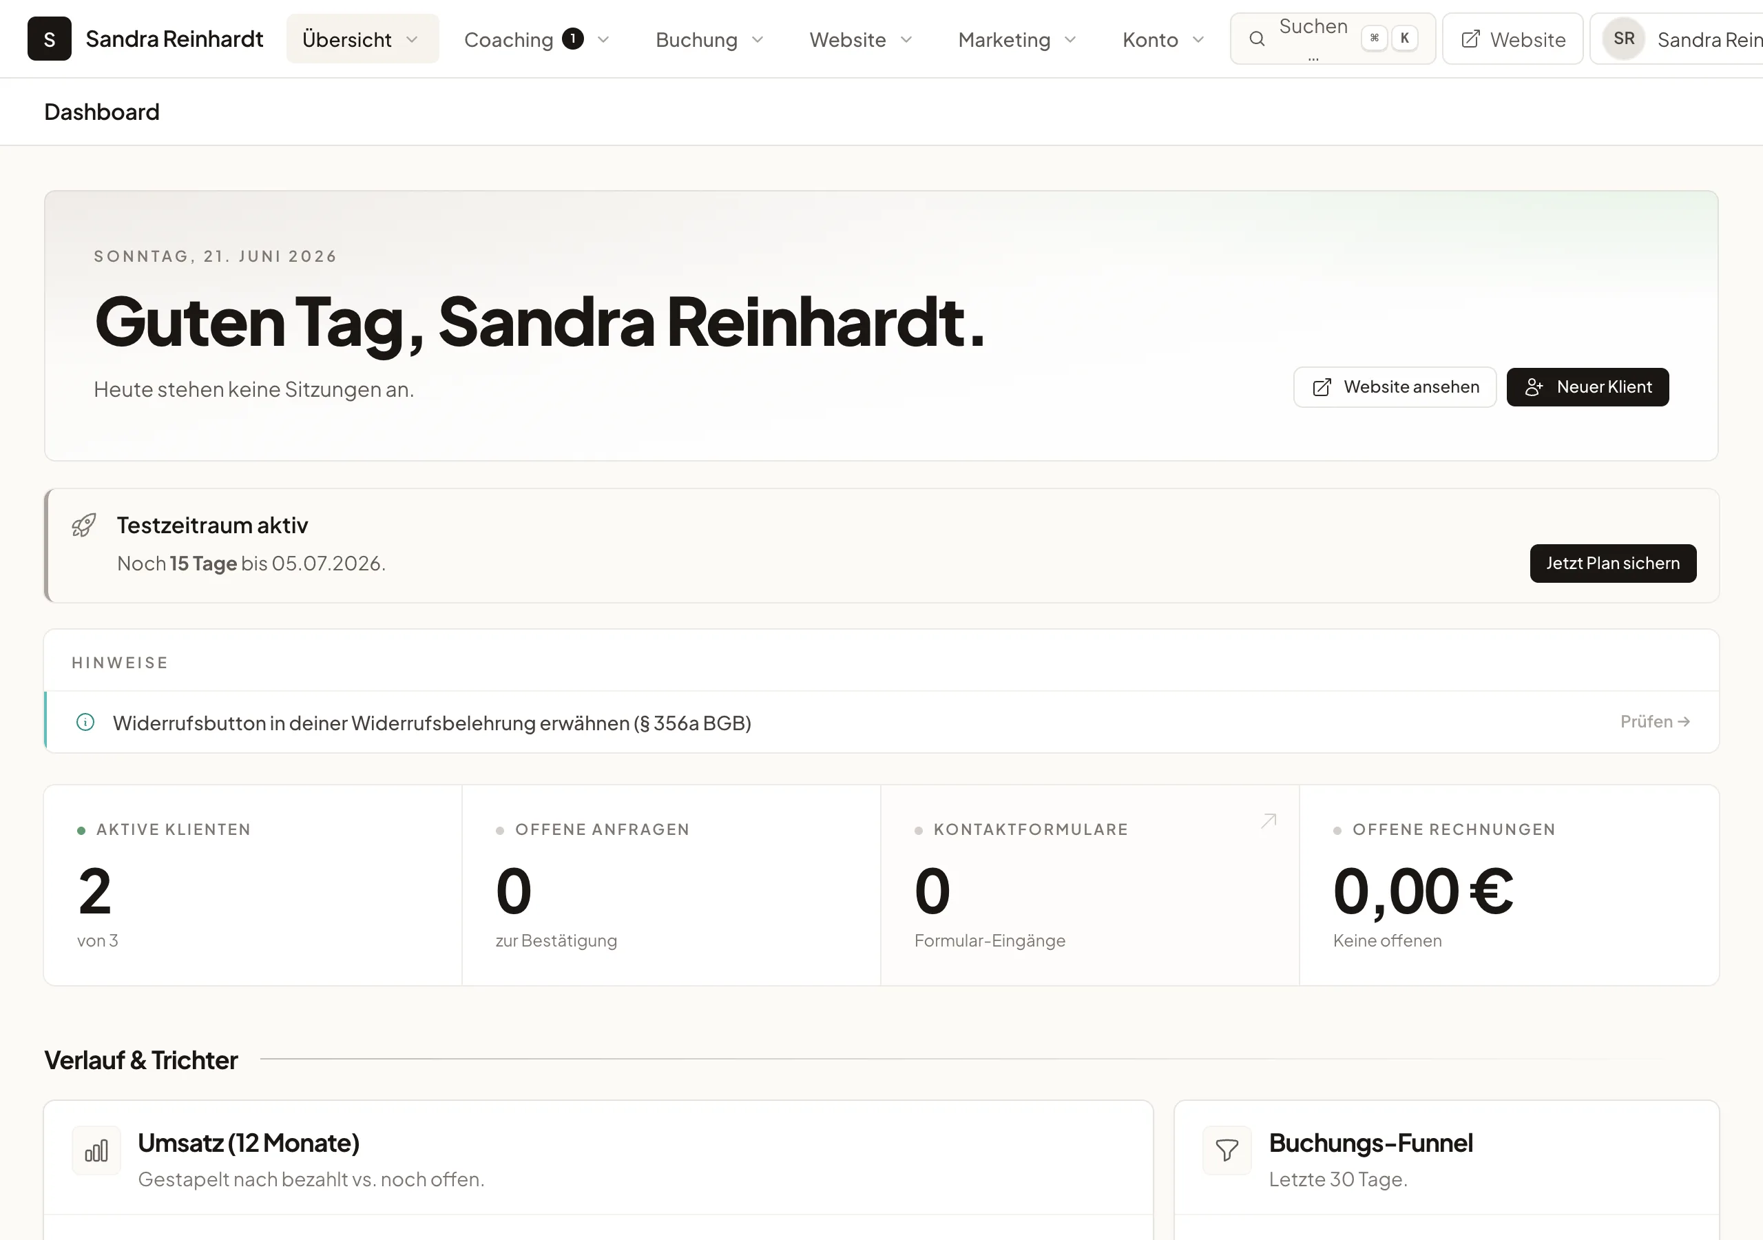Expand the Übersicht menu chevron

point(412,39)
